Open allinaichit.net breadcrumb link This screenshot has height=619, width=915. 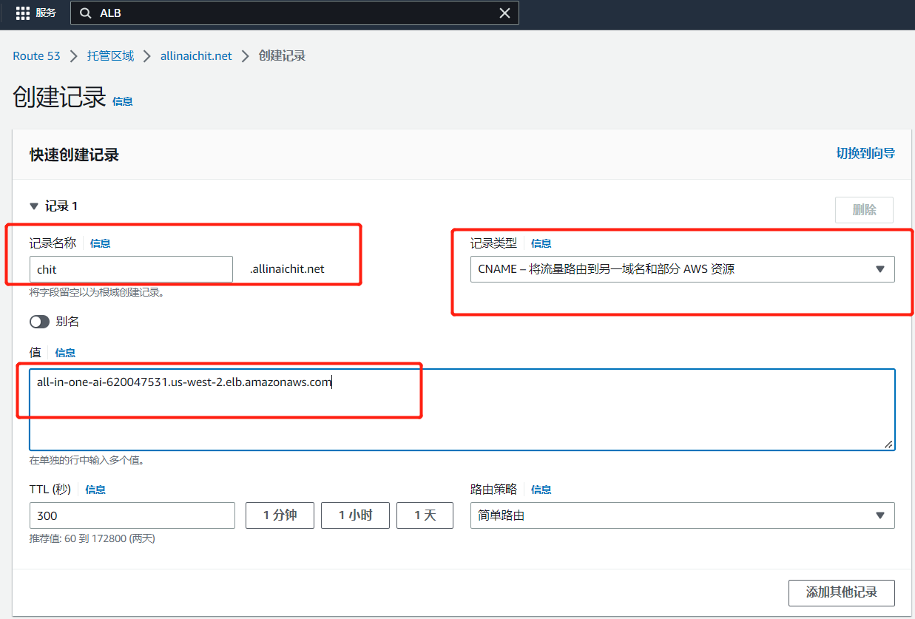(x=196, y=56)
